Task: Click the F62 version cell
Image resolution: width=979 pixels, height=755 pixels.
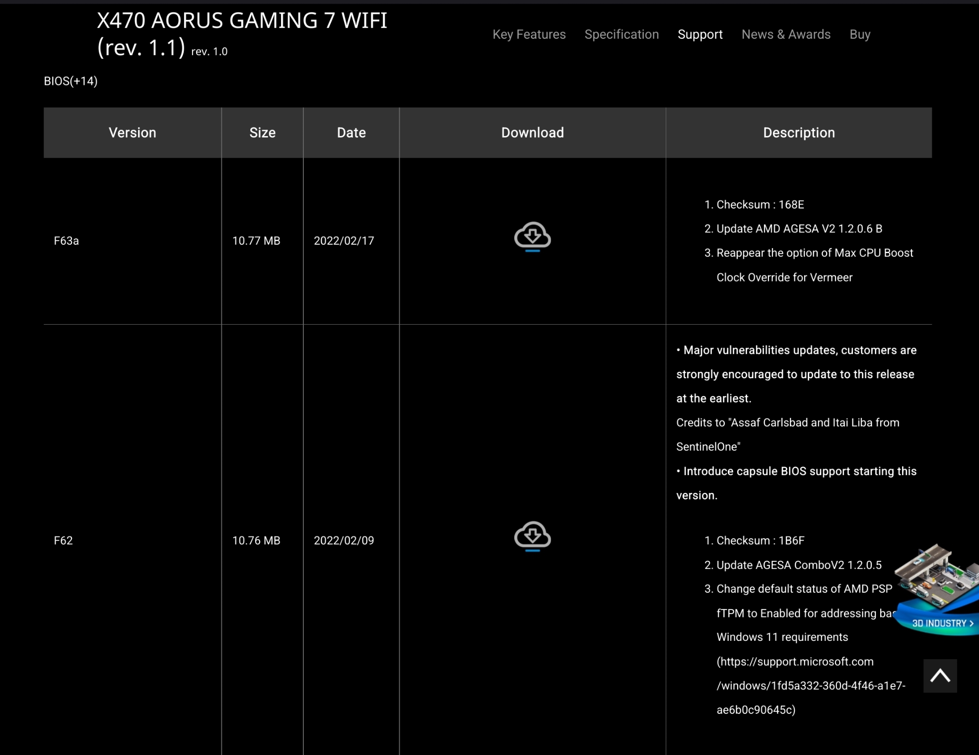Action: click(64, 540)
